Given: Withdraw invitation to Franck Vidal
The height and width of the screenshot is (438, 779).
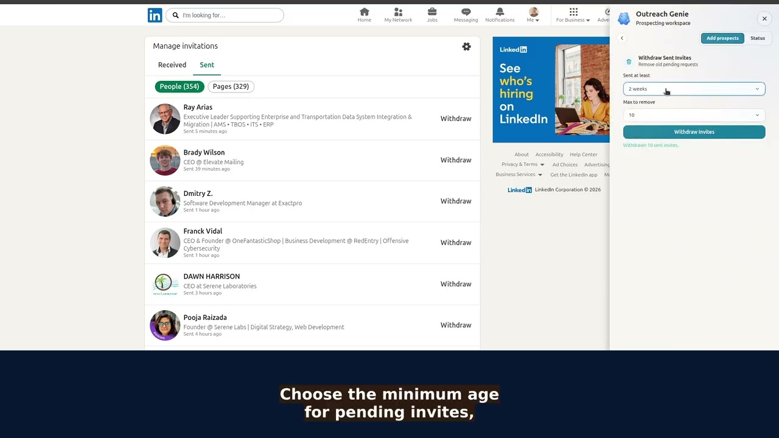Looking at the screenshot, I should coord(456,243).
